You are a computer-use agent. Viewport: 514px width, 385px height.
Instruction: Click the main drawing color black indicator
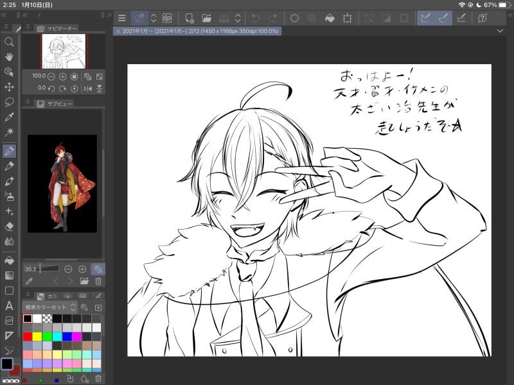[x=7, y=364]
